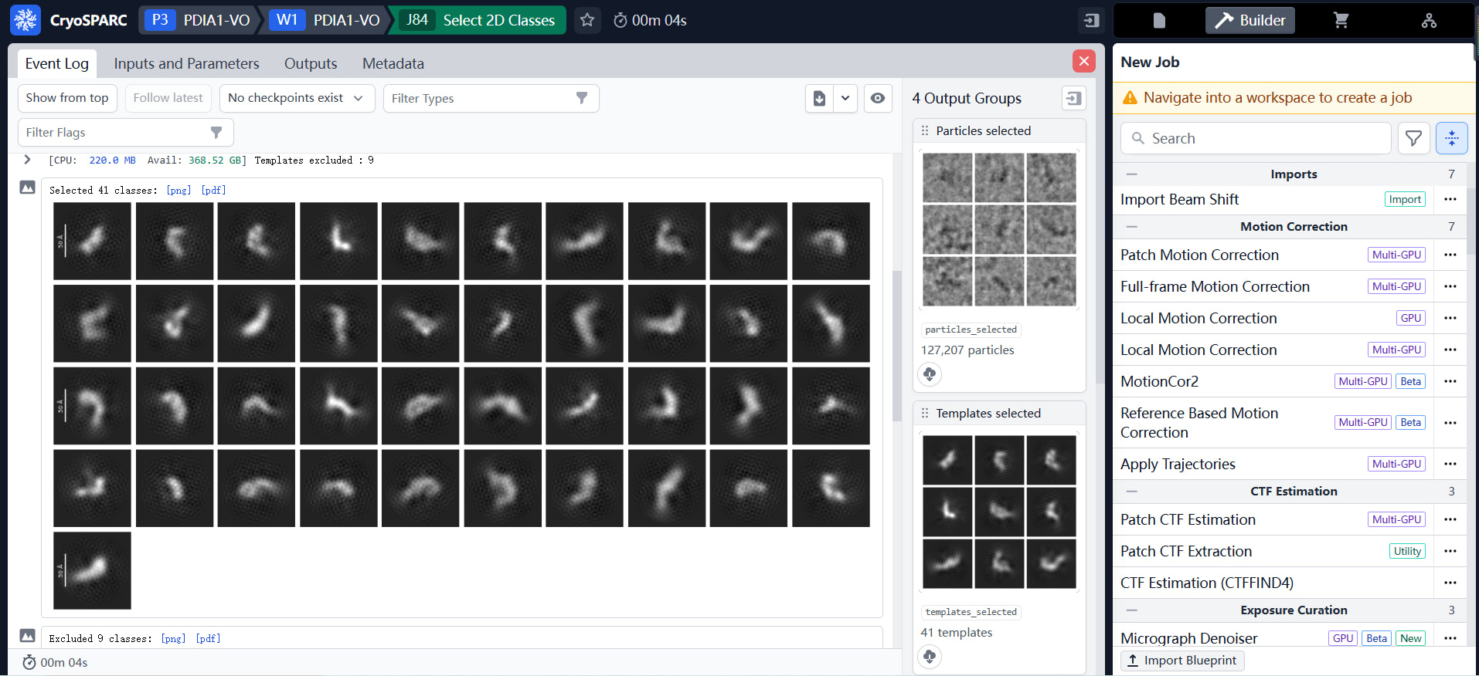The height and width of the screenshot is (676, 1479).
Task: Open the job search filter funnel icon
Action: pyautogui.click(x=1413, y=138)
